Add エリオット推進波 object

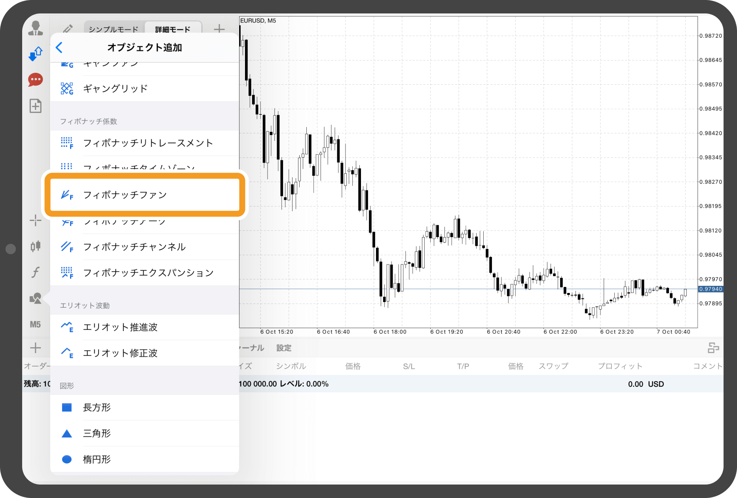pos(120,327)
